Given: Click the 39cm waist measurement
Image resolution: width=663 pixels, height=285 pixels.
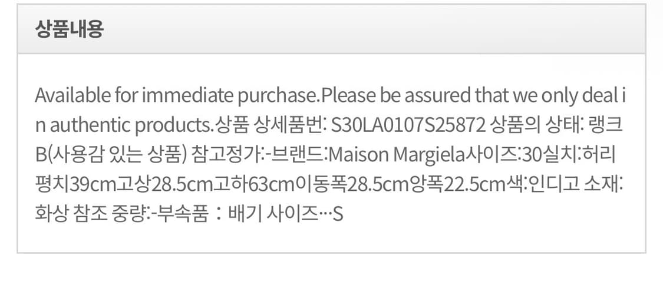Looking at the screenshot, I should 90,184.
